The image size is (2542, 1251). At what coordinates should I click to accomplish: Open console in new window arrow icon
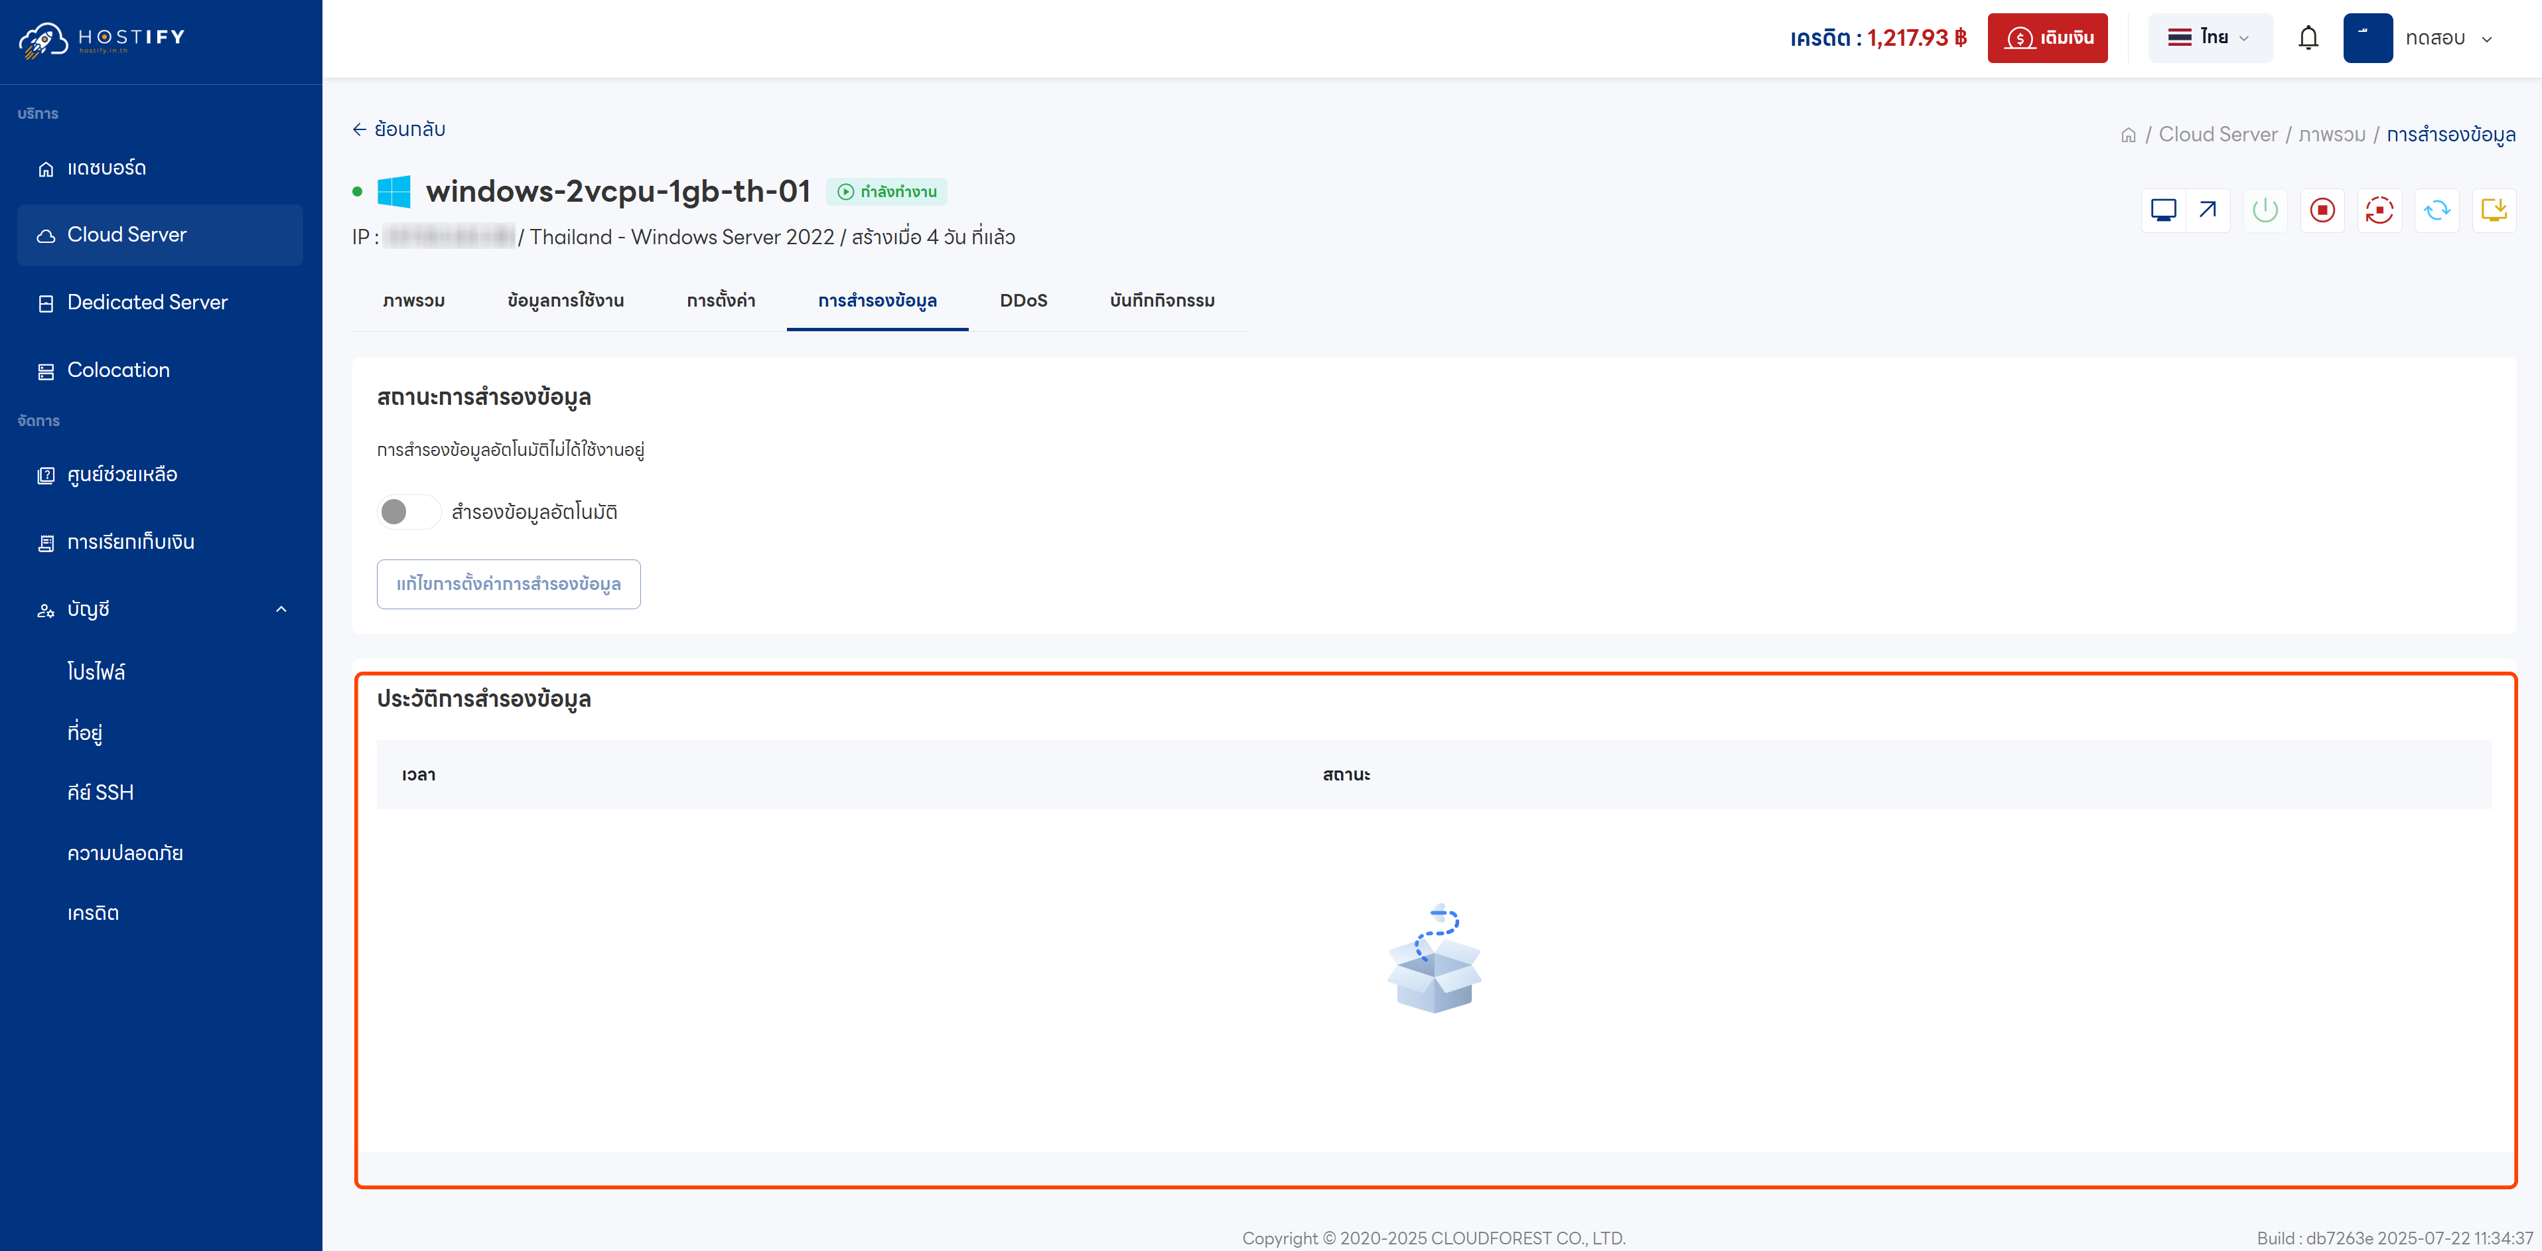pyautogui.click(x=2208, y=210)
